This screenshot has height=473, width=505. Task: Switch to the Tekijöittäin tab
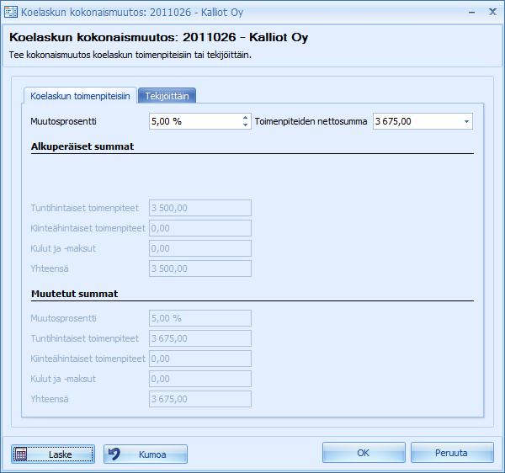coord(167,96)
